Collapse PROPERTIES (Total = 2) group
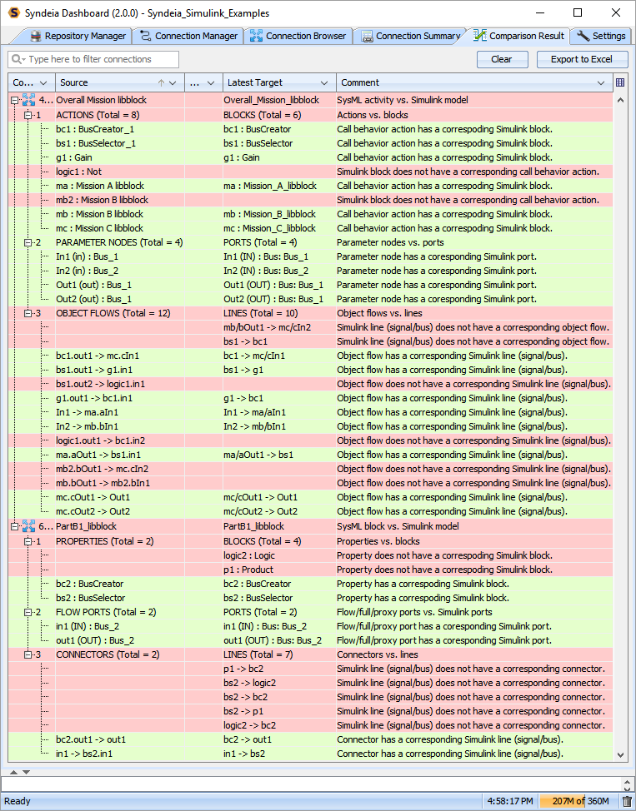Screen dimensions: 636x811 28,541
